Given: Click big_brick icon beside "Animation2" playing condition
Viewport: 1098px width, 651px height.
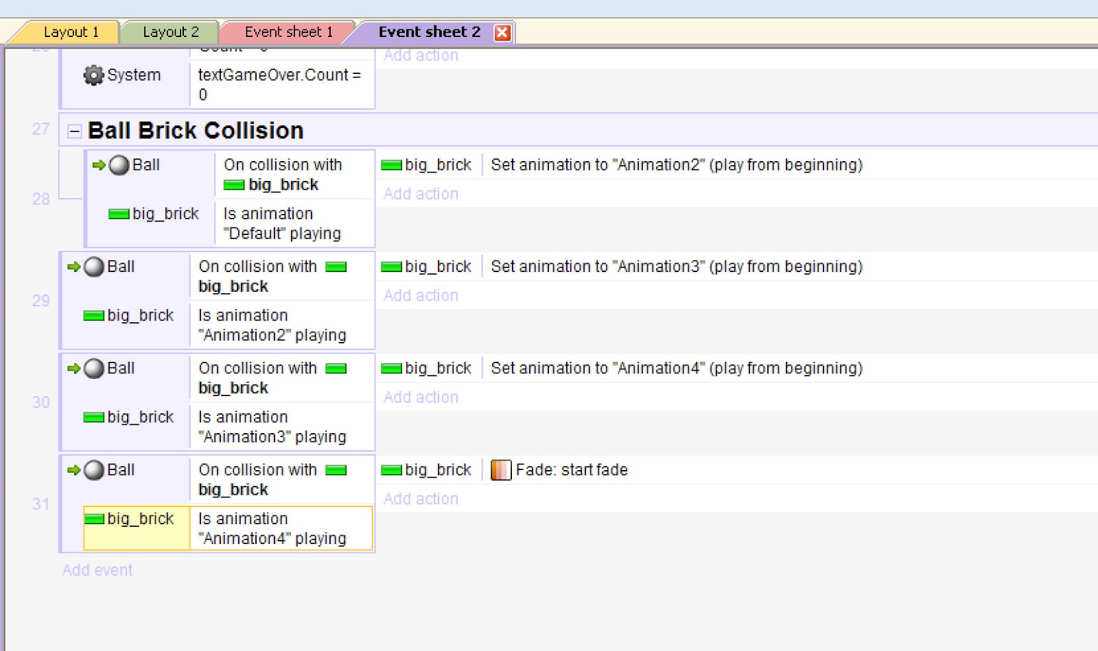Looking at the screenshot, I should pos(94,316).
